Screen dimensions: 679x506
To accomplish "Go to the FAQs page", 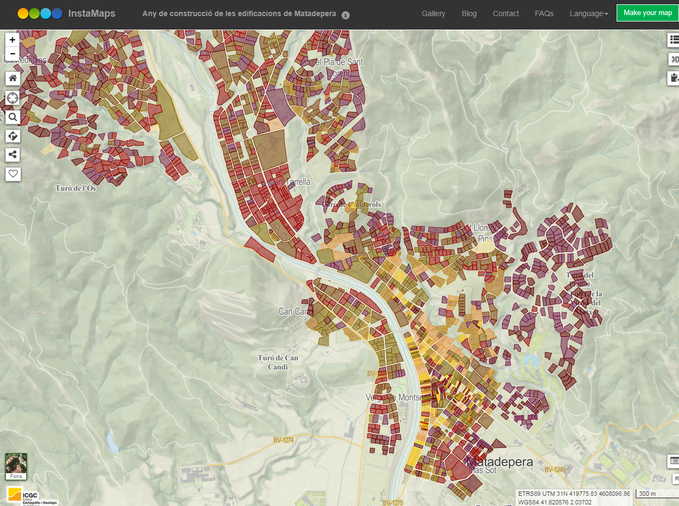I will 544,13.
